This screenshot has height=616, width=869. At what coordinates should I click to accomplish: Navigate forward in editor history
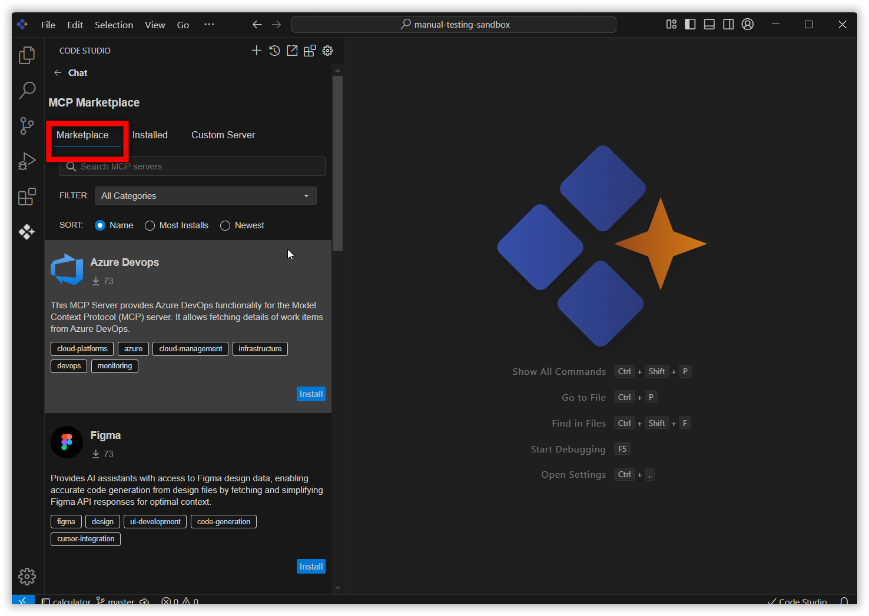276,25
